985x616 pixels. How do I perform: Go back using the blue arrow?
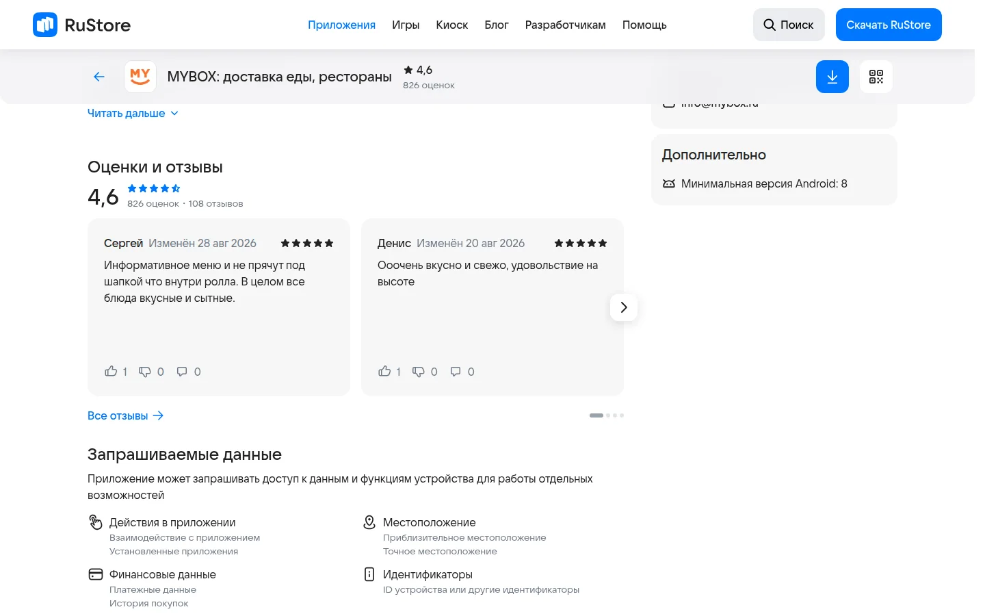click(x=99, y=77)
